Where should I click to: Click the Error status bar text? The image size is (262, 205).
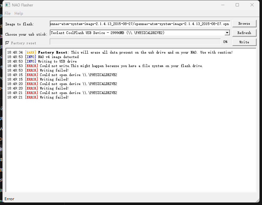pyautogui.click(x=9, y=199)
